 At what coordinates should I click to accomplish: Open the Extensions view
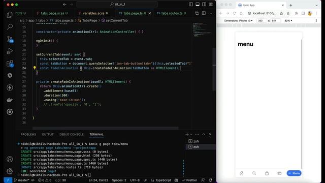pos(10,63)
